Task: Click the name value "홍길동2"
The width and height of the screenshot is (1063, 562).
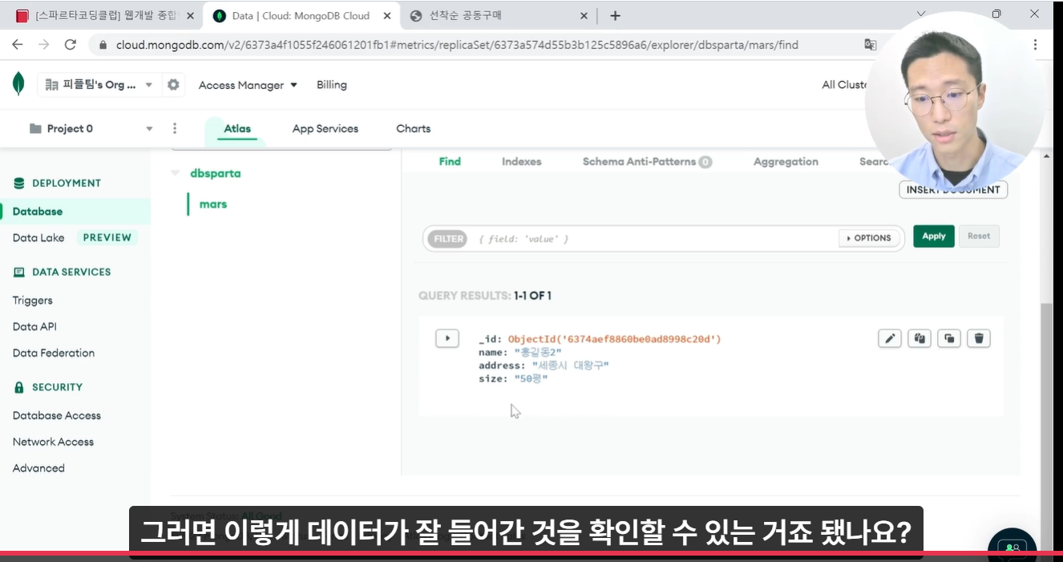Action: (x=539, y=352)
